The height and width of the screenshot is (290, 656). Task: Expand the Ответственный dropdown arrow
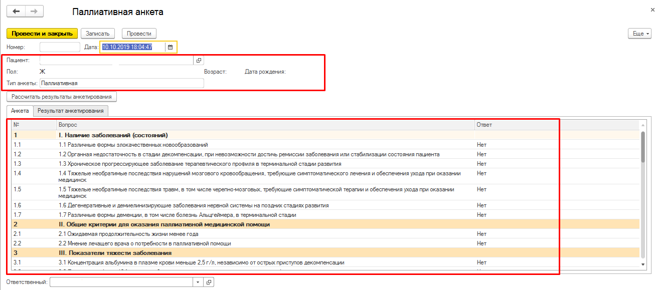click(x=198, y=282)
